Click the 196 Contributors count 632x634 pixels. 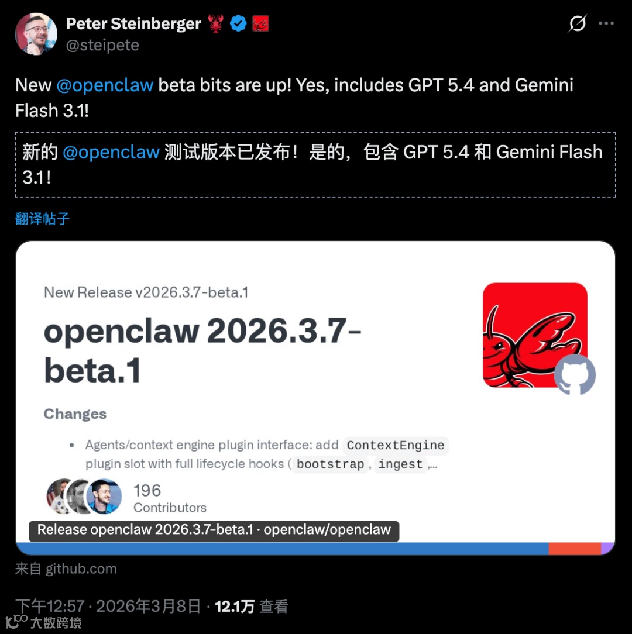pos(170,498)
